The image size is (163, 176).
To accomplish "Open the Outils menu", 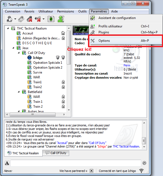I will 83,11.
